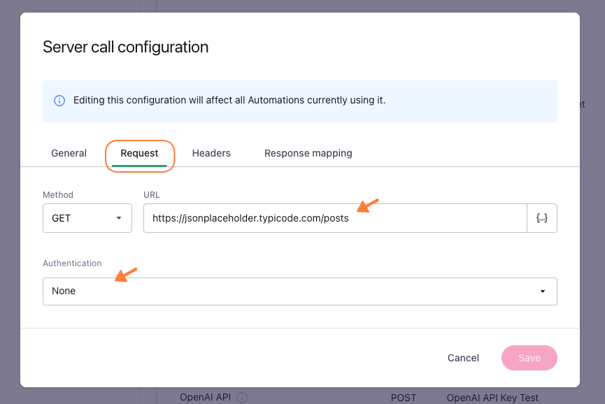605x404 pixels.
Task: Click the info icon next to OpenAI API
Action: 242,398
